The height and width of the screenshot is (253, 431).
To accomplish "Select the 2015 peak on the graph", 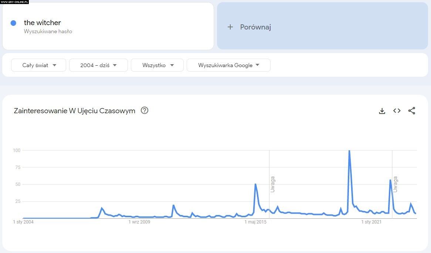I will [x=255, y=184].
